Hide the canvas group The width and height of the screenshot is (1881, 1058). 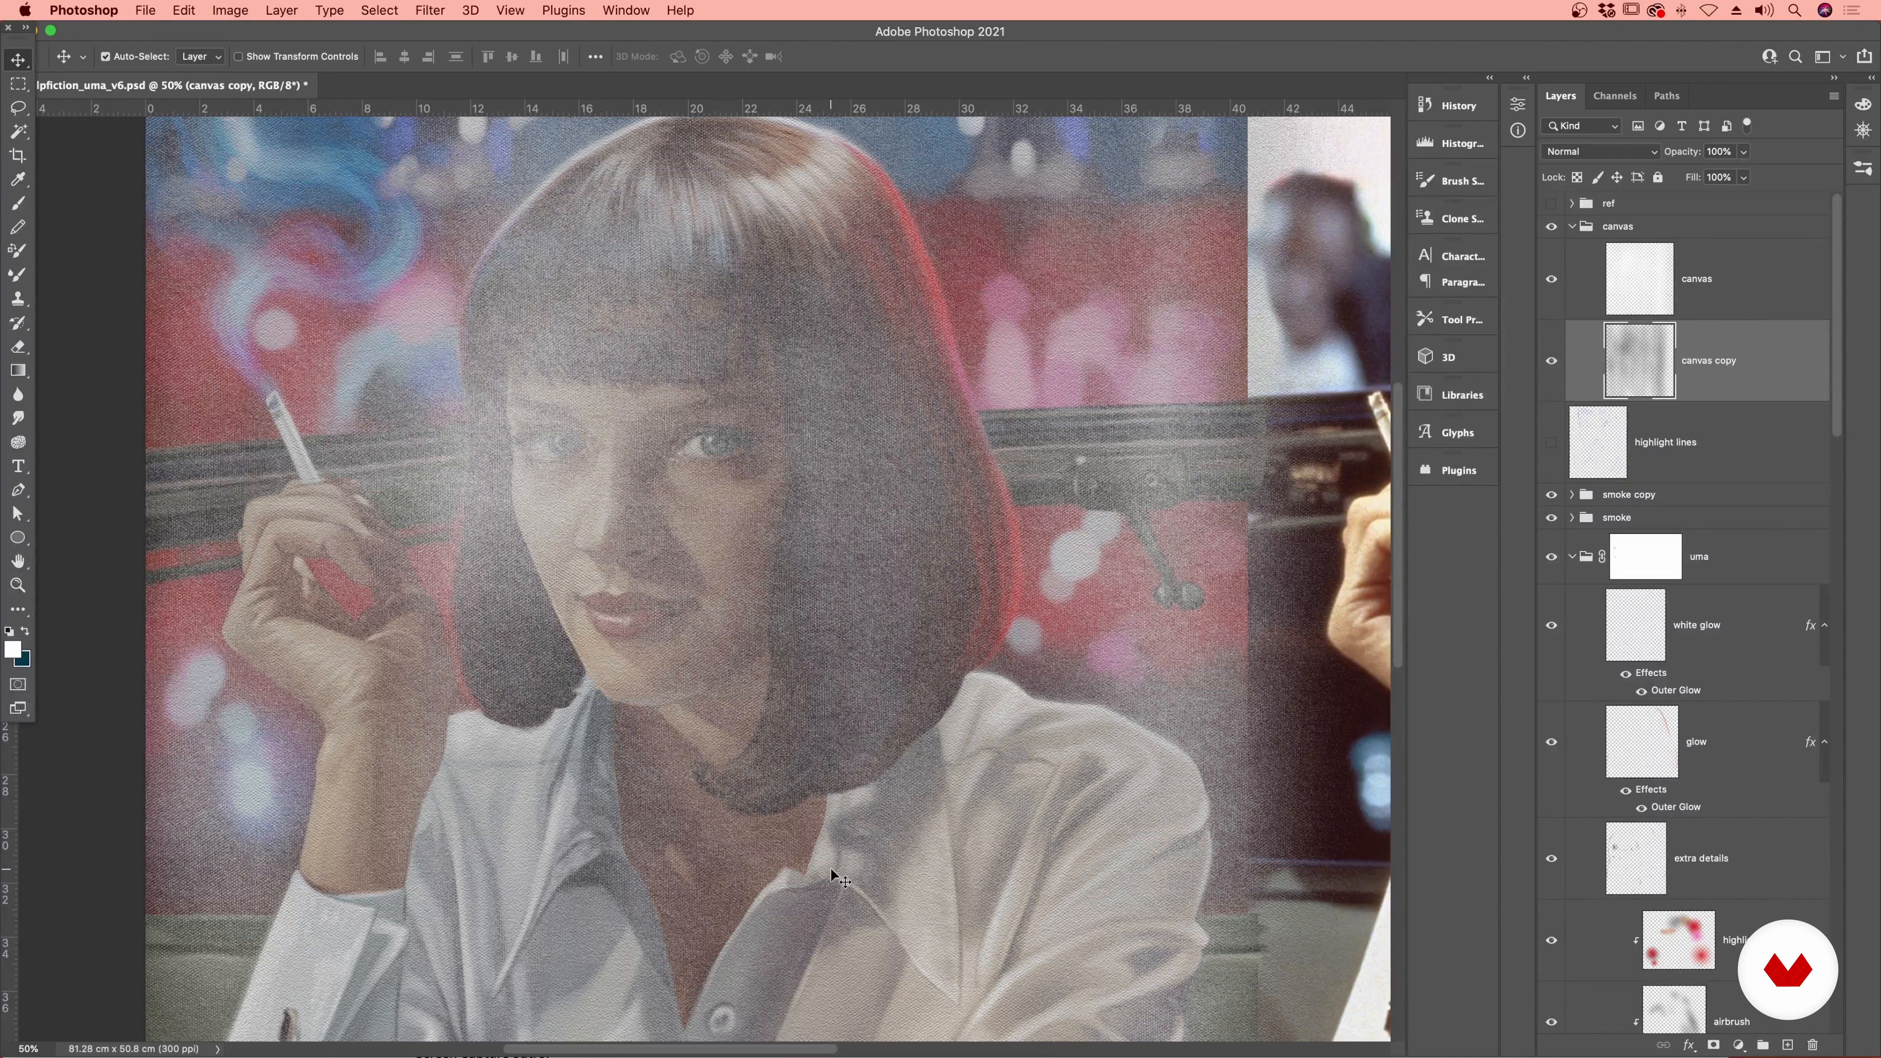(1552, 226)
